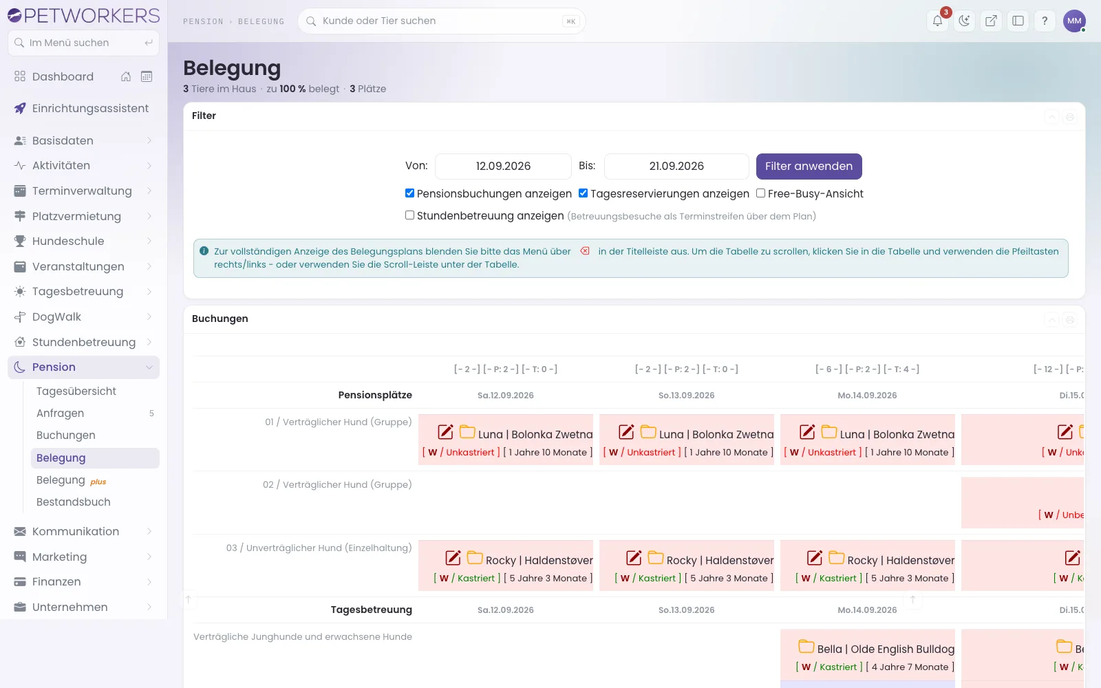Open page in new window icon
Screen dimensions: 1101x688
pos(991,21)
